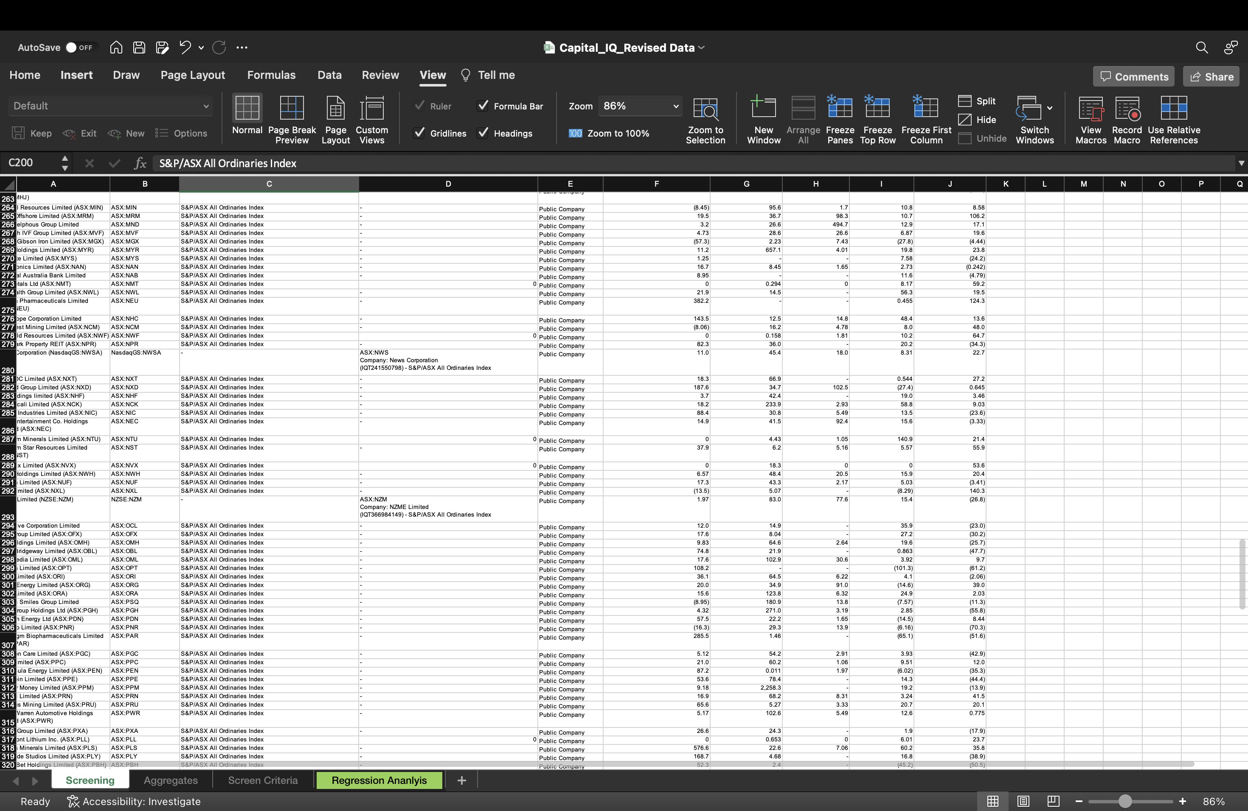Uncheck the Formula Bar checkbox
Image resolution: width=1248 pixels, height=811 pixels.
pyautogui.click(x=482, y=106)
